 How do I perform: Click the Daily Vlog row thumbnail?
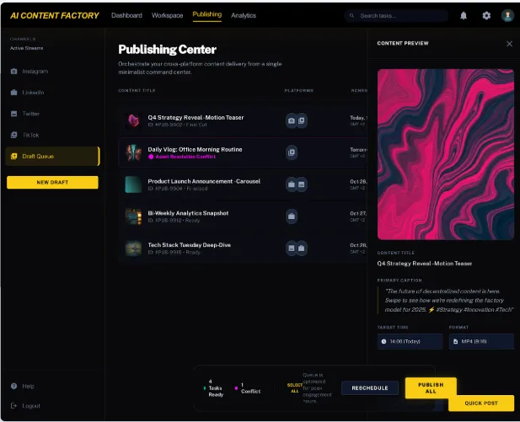[133, 152]
